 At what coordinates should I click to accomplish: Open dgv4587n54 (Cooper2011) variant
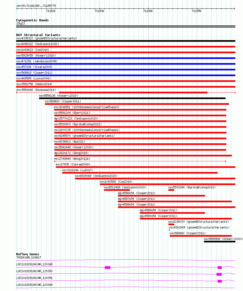137,199
